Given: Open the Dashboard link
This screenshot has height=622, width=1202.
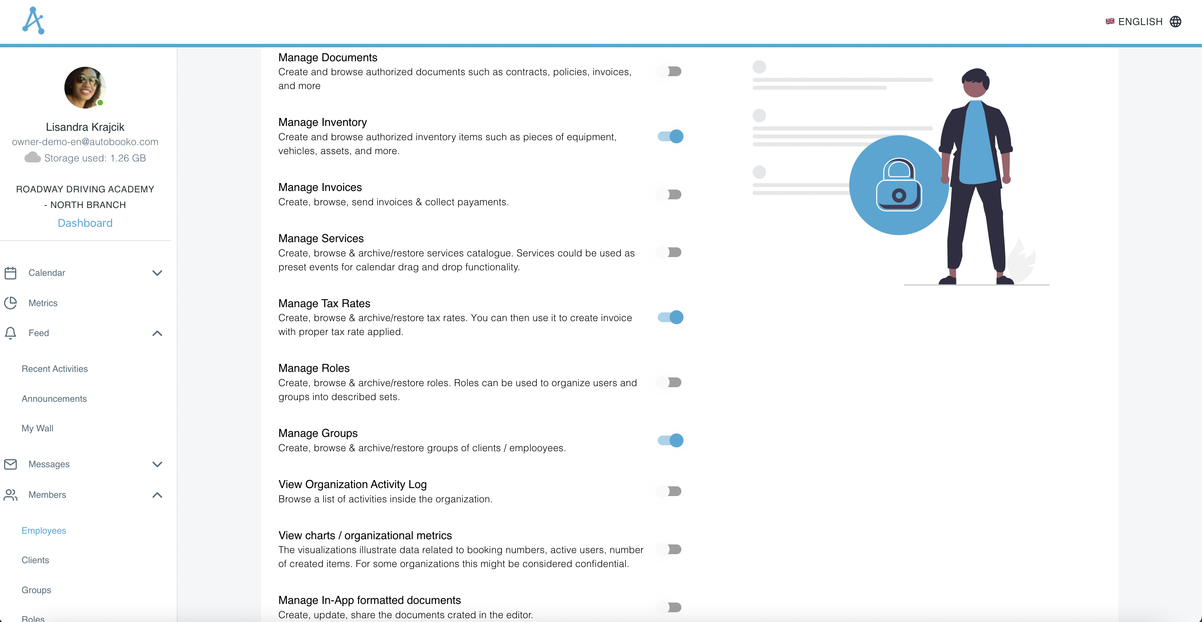Looking at the screenshot, I should pyautogui.click(x=85, y=223).
